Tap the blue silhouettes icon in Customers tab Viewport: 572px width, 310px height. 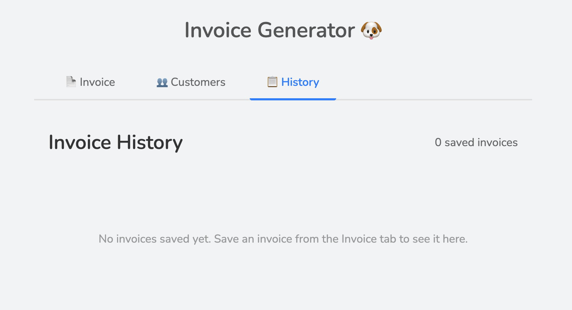point(162,82)
